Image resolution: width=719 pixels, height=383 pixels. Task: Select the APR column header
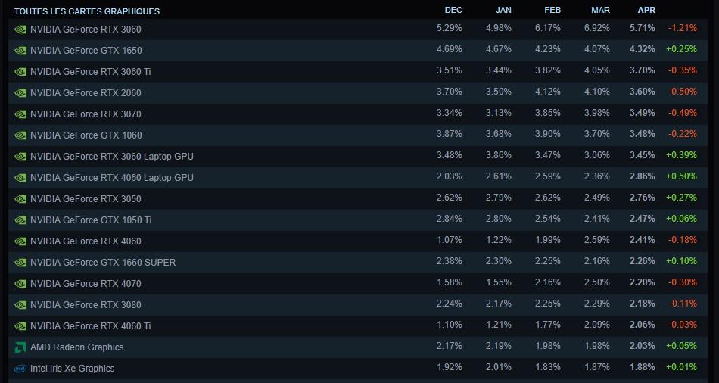[x=646, y=10]
